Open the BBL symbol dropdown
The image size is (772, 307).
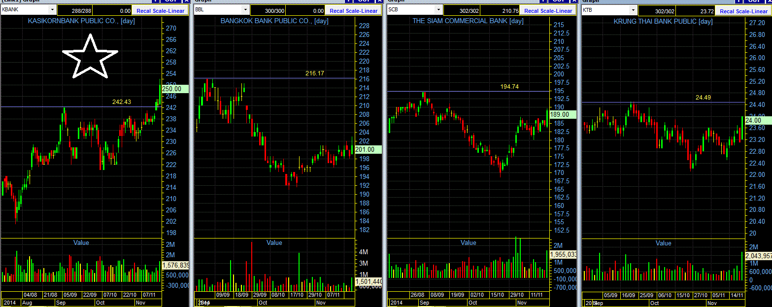point(245,9)
